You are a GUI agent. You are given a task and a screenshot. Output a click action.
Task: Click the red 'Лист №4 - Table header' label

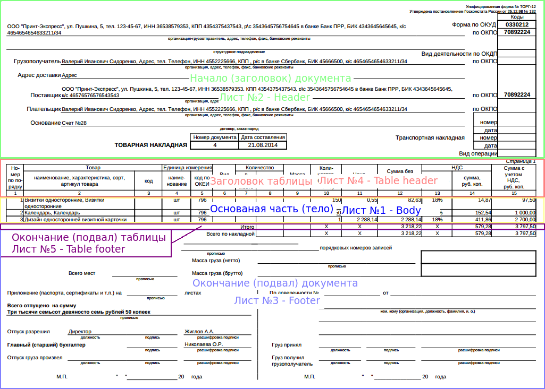click(378, 180)
